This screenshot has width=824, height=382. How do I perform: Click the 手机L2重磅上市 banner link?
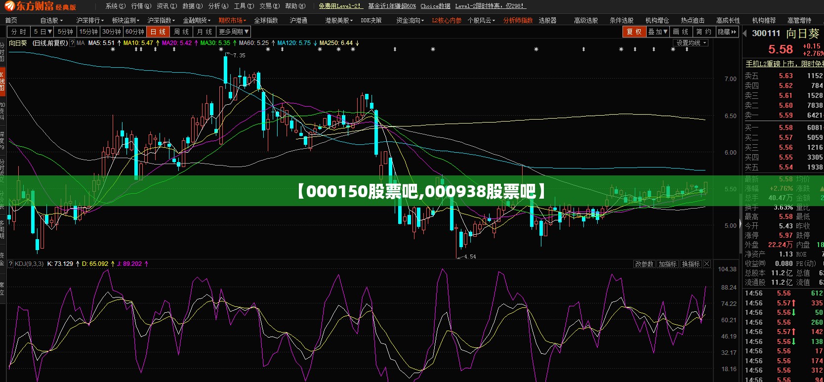pos(784,64)
